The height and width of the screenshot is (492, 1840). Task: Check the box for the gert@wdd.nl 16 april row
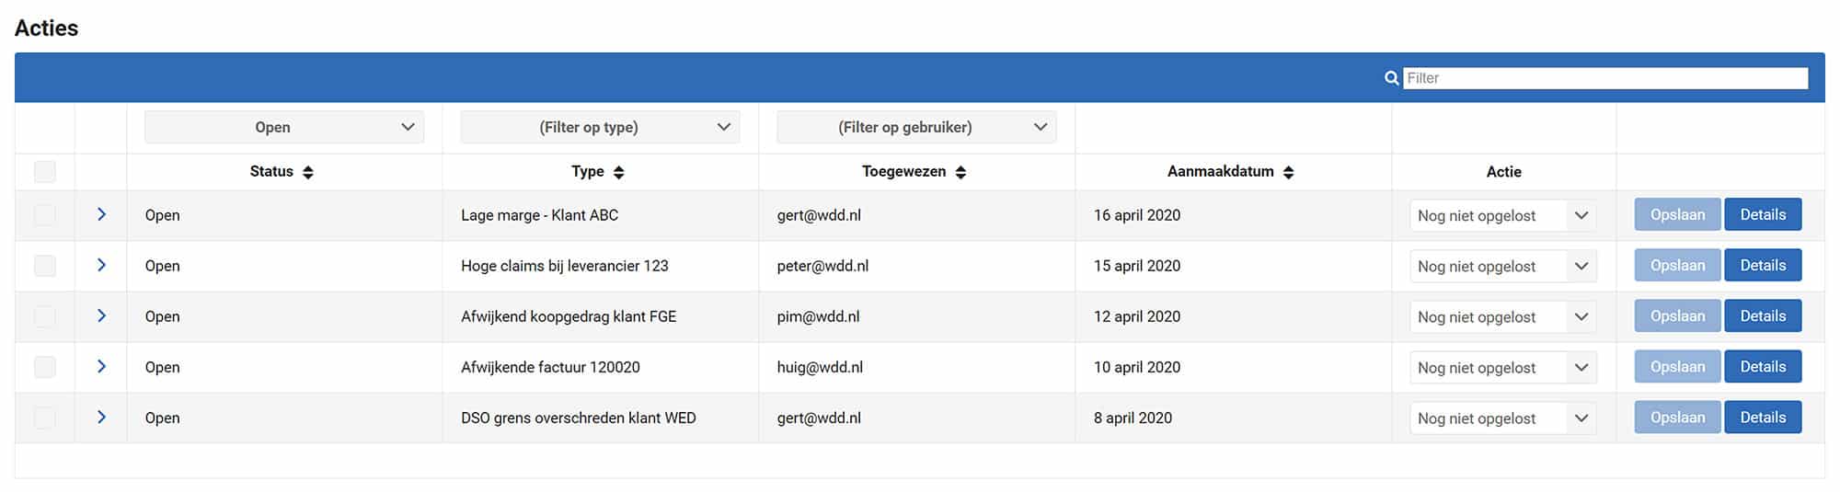[44, 215]
